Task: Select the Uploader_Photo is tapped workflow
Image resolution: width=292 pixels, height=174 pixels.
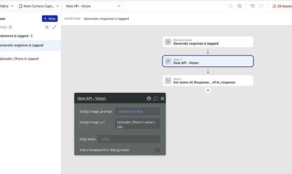Action: coord(19,59)
